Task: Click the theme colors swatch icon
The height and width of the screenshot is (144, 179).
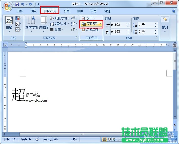Action: [x=17, y=18]
